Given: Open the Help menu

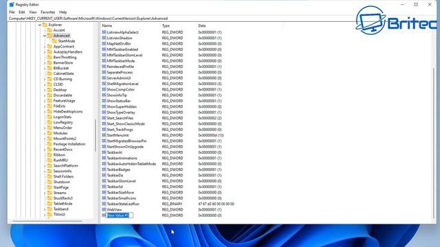Looking at the screenshot, I should [63, 12].
